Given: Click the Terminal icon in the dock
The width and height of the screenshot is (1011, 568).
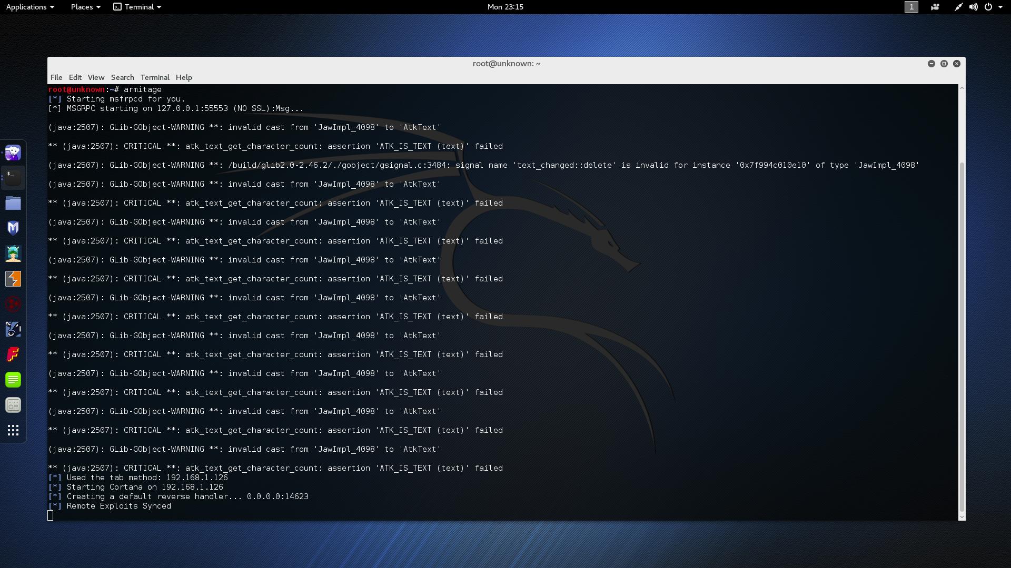Looking at the screenshot, I should [x=13, y=178].
